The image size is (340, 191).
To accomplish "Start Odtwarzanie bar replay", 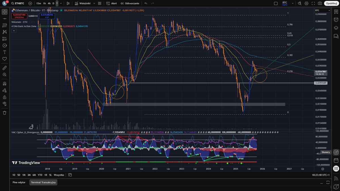I will pos(130,3).
